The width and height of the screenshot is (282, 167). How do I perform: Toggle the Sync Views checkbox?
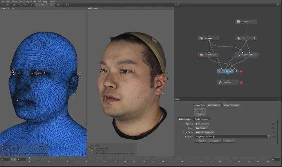coord(194,105)
